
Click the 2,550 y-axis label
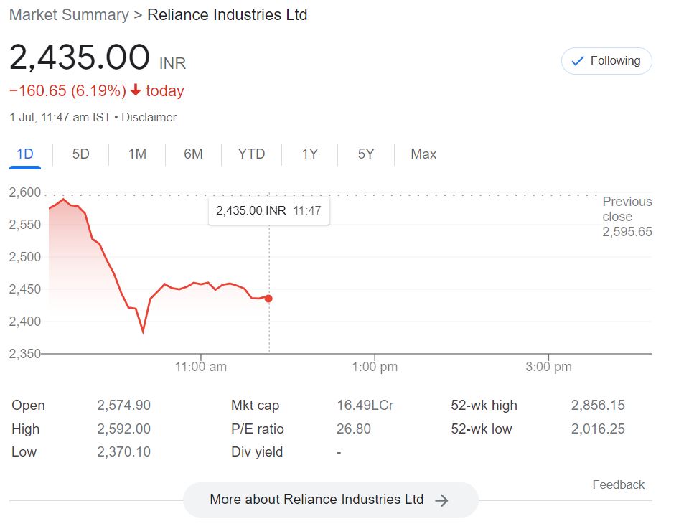pos(25,225)
